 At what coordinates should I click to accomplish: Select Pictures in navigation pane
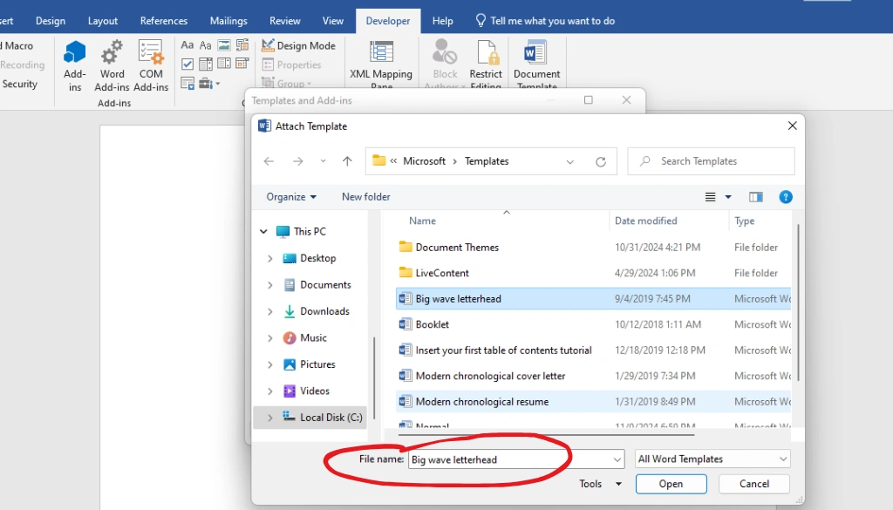[317, 364]
